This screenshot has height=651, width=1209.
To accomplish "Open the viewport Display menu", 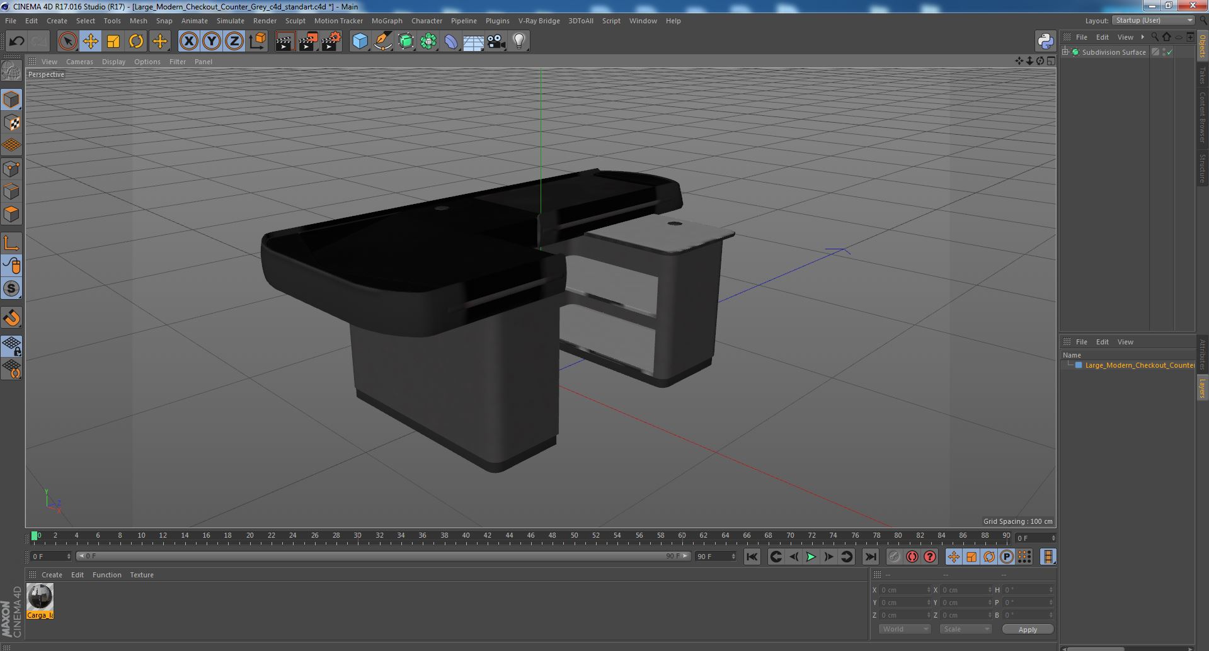I will point(113,62).
